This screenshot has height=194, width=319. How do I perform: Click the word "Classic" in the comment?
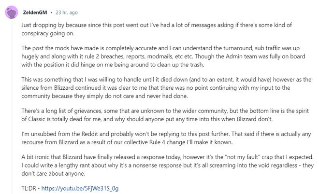[x=36, y=119]
